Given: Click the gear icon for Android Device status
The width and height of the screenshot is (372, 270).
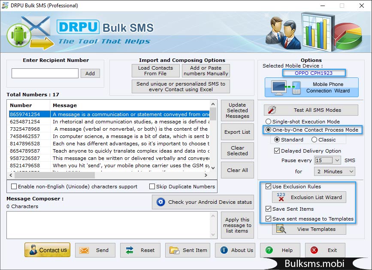Looking at the screenshot, I should [x=160, y=202].
